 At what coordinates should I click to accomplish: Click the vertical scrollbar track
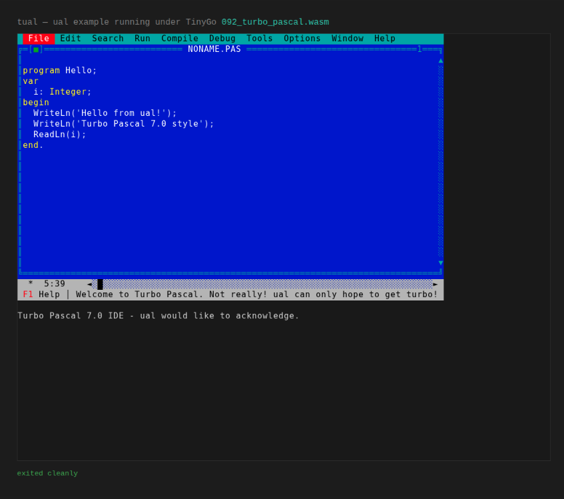tap(441, 161)
